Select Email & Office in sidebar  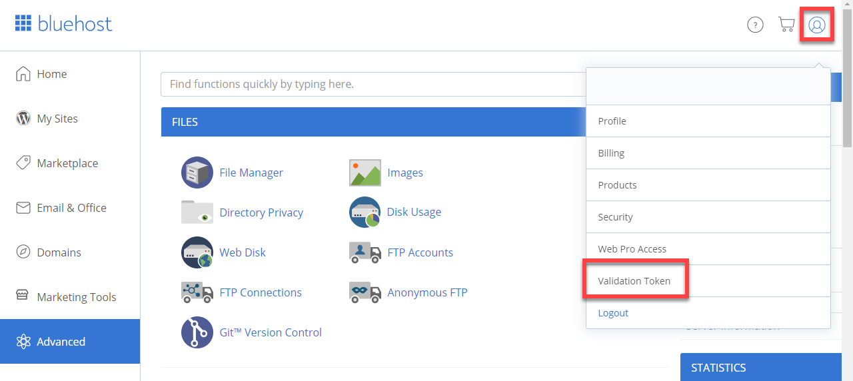coord(70,208)
